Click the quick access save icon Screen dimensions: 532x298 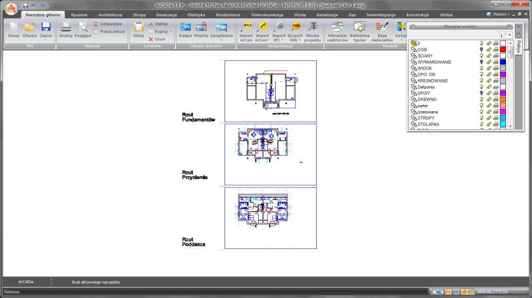click(26, 6)
